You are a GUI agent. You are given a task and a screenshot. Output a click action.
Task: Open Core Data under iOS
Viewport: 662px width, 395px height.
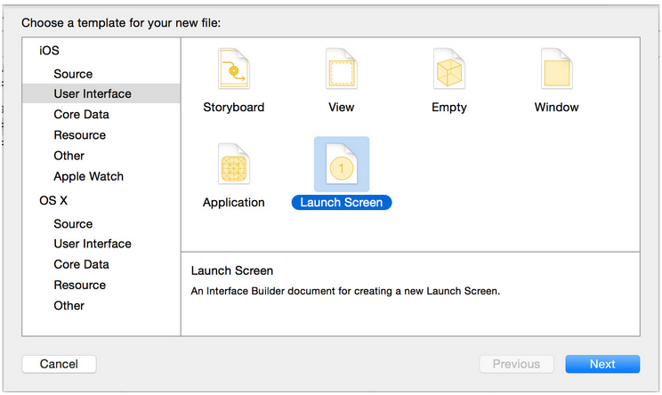(81, 114)
